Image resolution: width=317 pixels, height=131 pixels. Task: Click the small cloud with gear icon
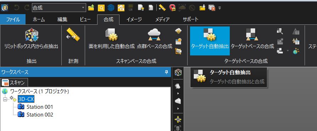point(178,31)
